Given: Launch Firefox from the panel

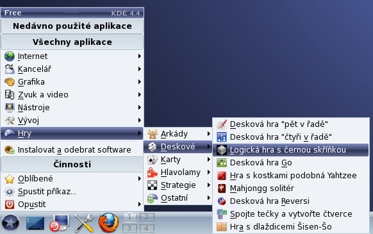Looking at the screenshot, I should point(109,223).
